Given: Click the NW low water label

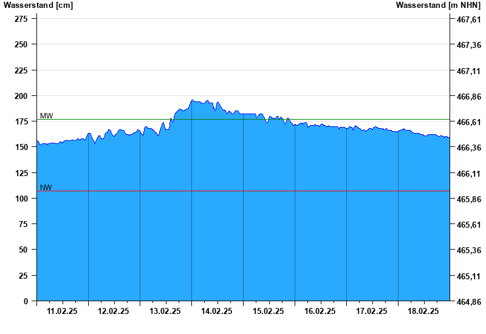Looking at the screenshot, I should [46, 188].
